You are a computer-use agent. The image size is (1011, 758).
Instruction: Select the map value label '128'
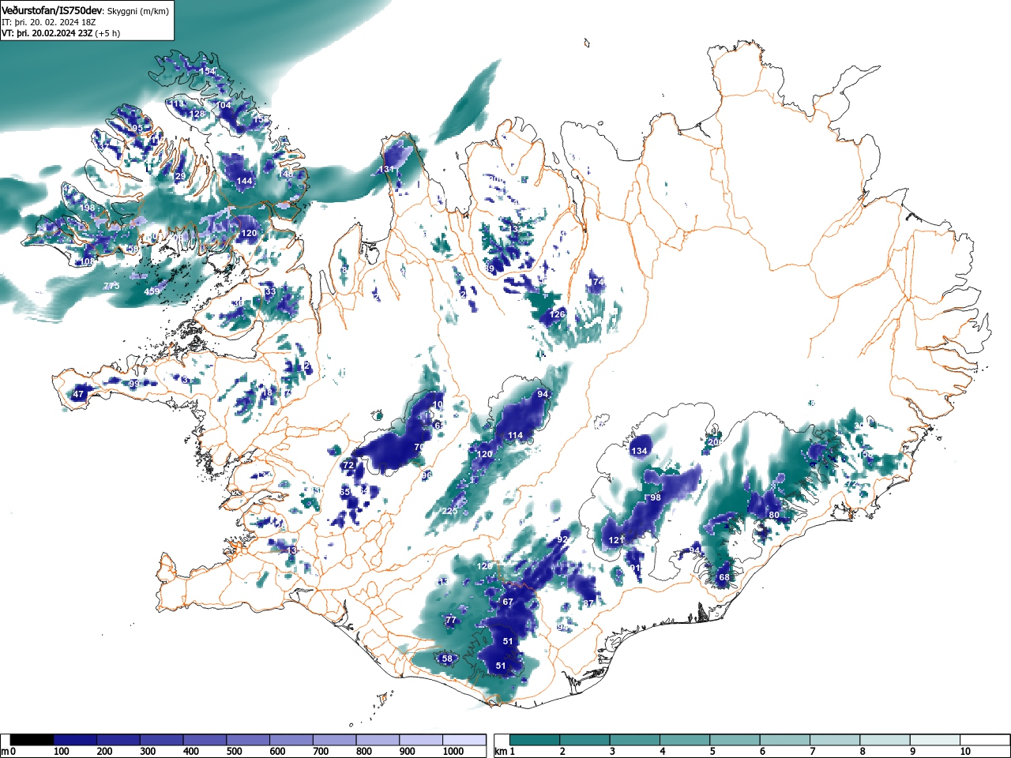[197, 114]
